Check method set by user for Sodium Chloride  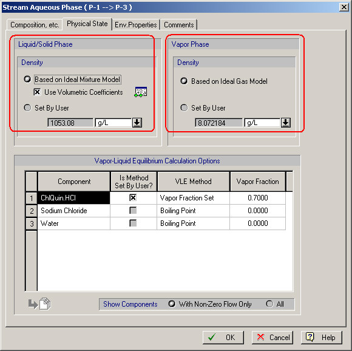pyautogui.click(x=133, y=211)
